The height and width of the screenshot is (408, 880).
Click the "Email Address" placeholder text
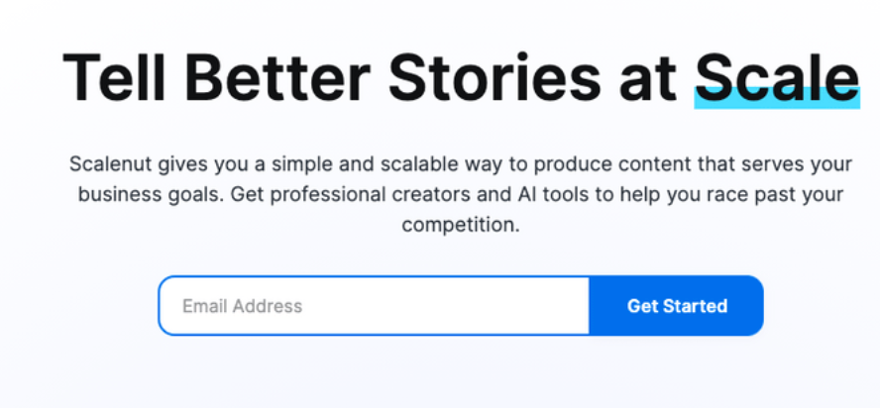[x=242, y=306]
